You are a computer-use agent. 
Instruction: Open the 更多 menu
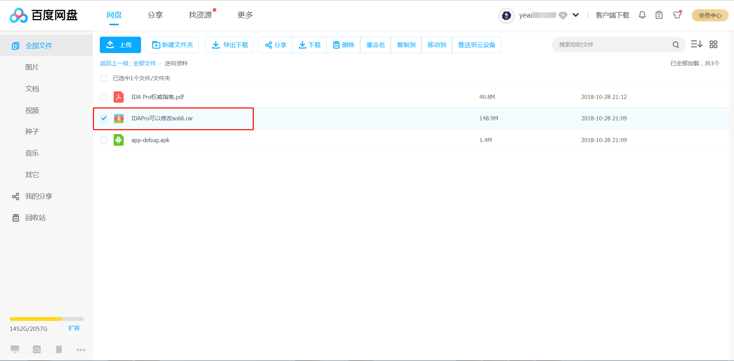tap(245, 15)
